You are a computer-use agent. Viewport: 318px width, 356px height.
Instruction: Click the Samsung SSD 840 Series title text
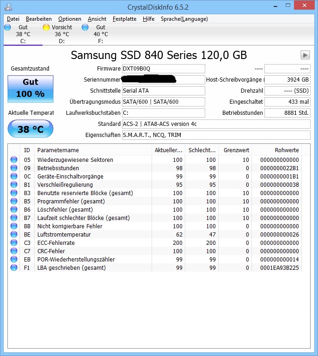coord(159,55)
